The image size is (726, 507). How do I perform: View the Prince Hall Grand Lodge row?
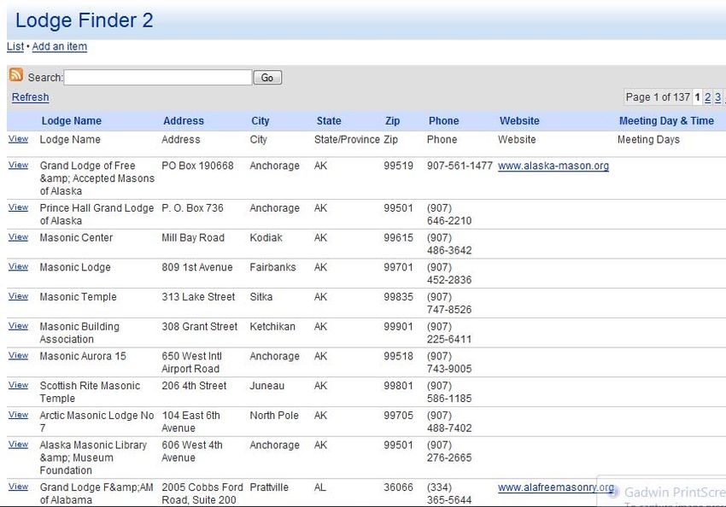tap(18, 207)
